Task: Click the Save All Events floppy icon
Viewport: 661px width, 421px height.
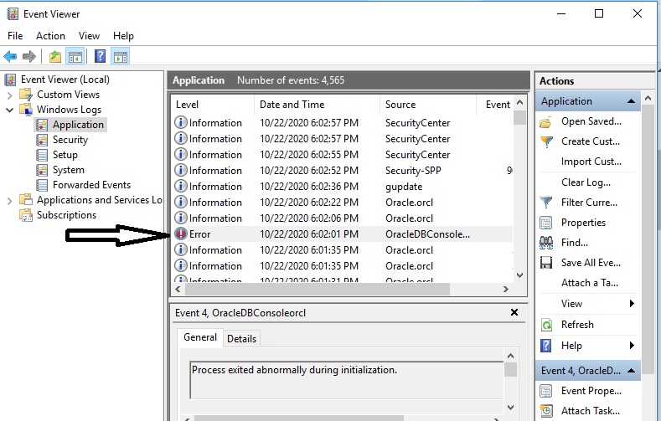Action: [546, 263]
